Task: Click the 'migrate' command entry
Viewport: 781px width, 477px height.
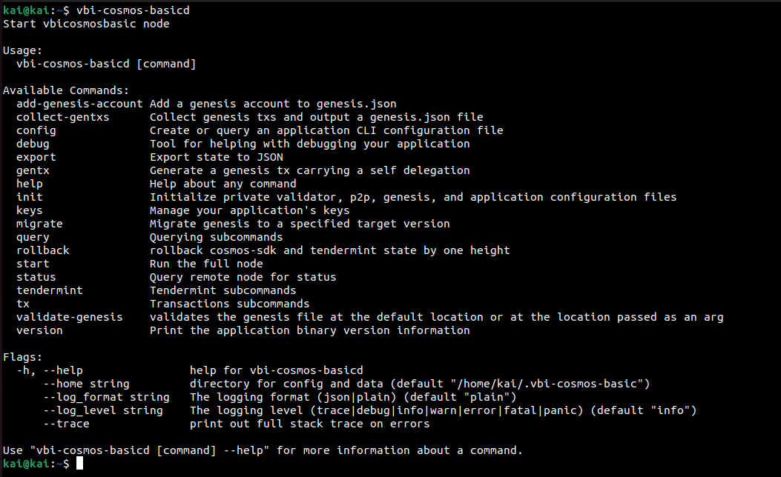Action: (39, 224)
